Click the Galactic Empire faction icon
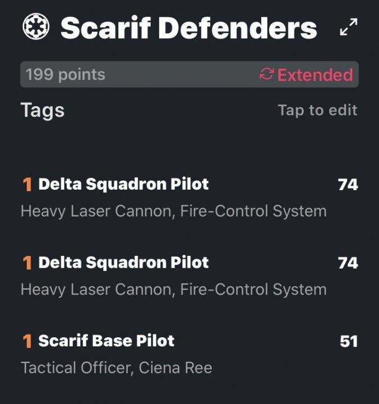379x404 pixels. (36, 26)
